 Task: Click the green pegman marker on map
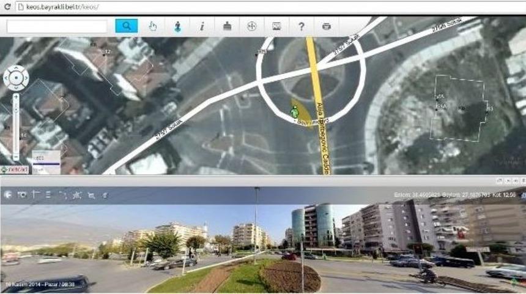pyautogui.click(x=295, y=111)
